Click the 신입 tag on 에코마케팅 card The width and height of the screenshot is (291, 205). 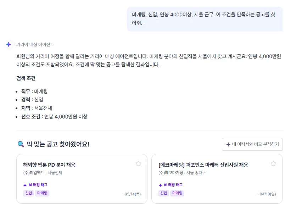164,193
